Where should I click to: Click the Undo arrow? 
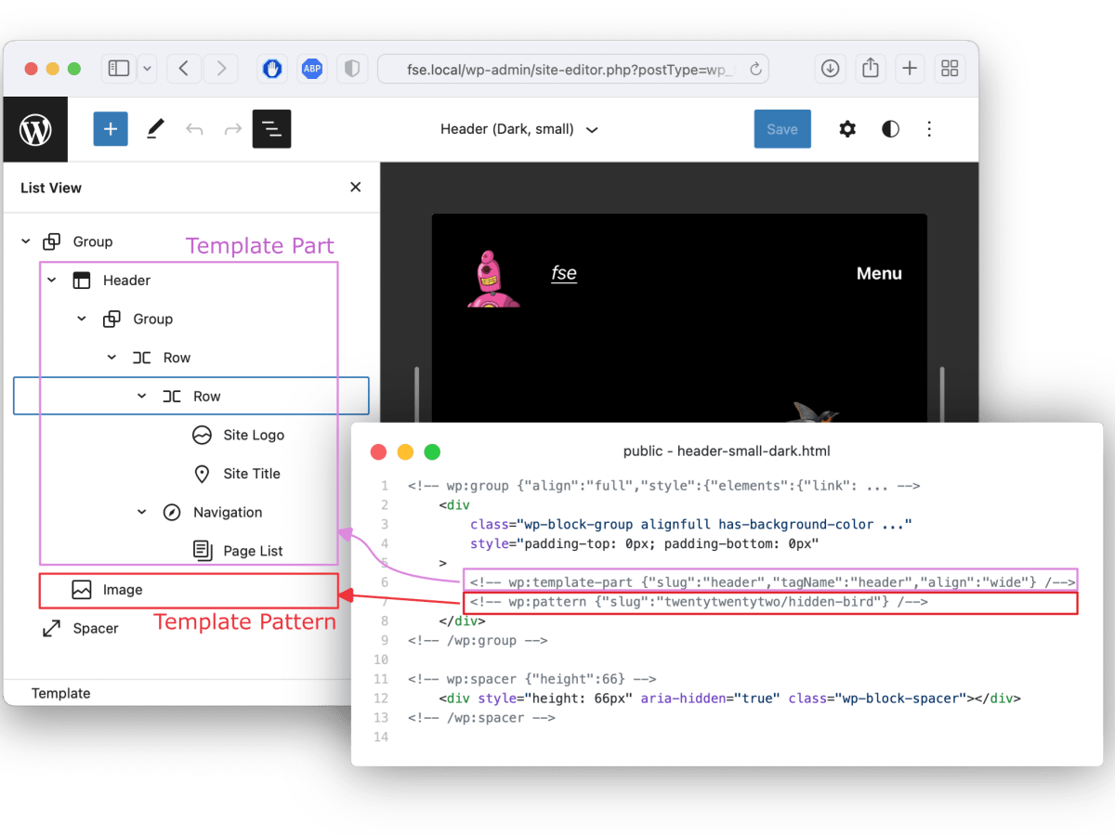click(194, 129)
